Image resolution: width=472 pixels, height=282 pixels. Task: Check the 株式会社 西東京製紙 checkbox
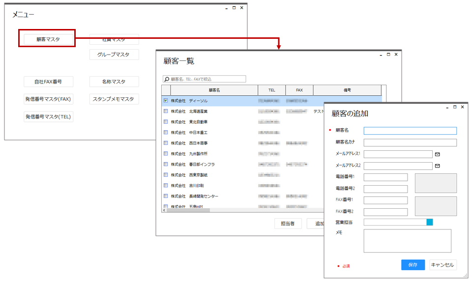click(166, 175)
